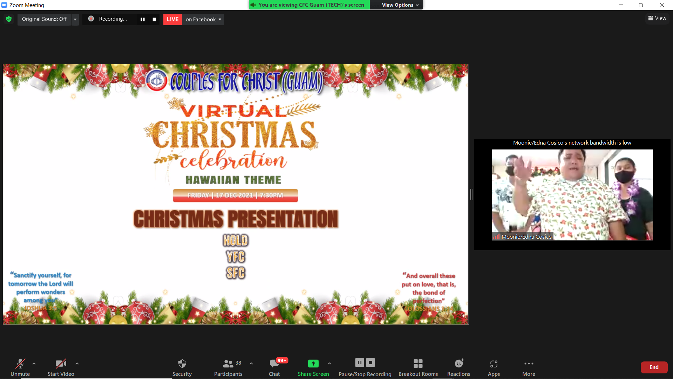Click the Zoom Meeting title bar icon
This screenshot has height=379, width=673.
[4, 5]
